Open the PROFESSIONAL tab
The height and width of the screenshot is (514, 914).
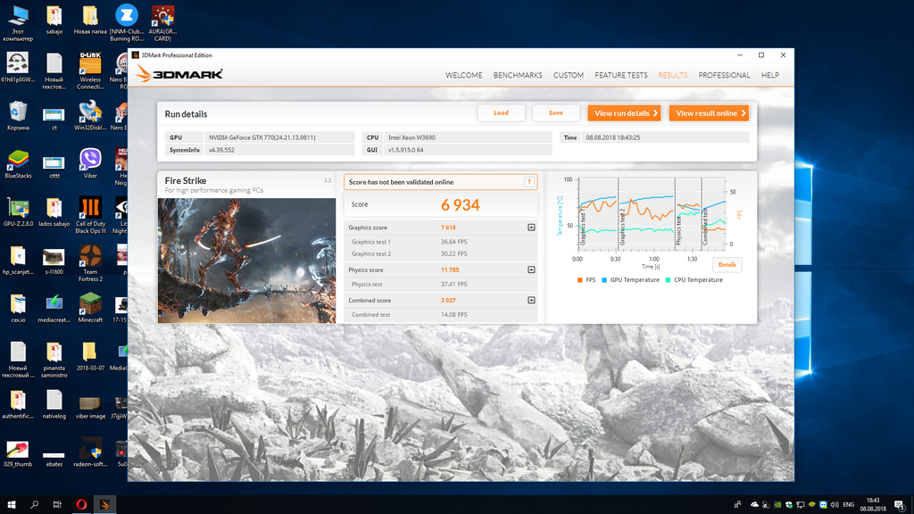coord(724,75)
